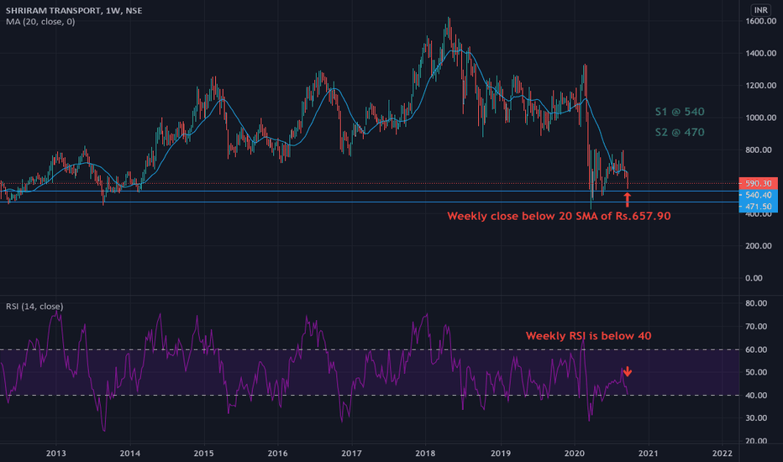The image size is (783, 462).
Task: Click the 800.00 price axis label
Action: [760, 150]
